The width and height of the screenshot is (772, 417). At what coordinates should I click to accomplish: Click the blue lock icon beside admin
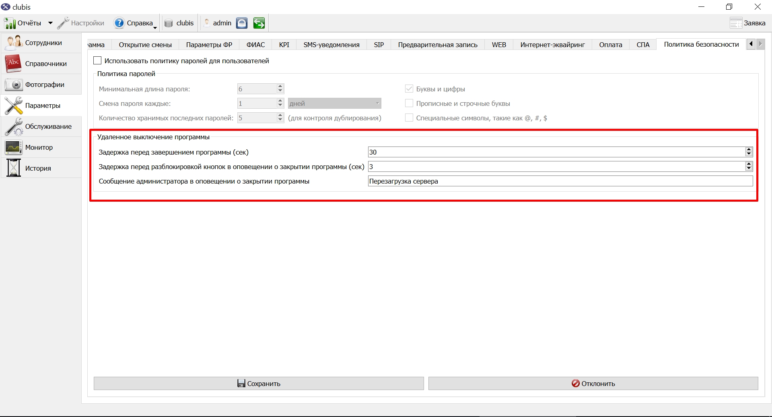(242, 23)
